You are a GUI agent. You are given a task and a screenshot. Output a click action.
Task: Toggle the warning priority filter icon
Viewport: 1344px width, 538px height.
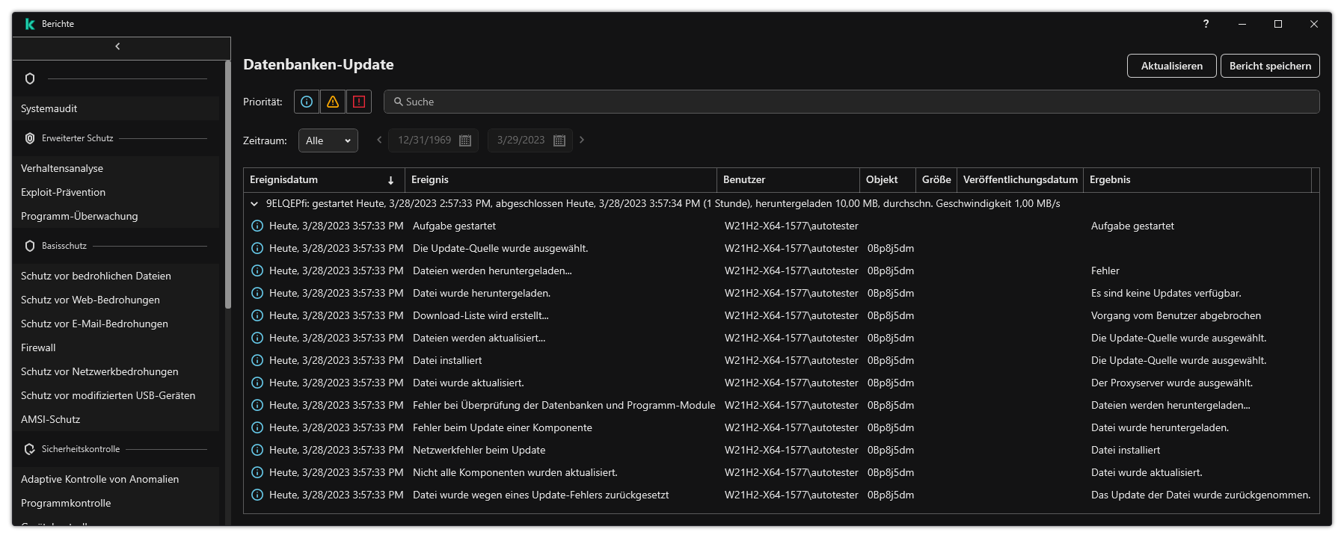point(333,102)
